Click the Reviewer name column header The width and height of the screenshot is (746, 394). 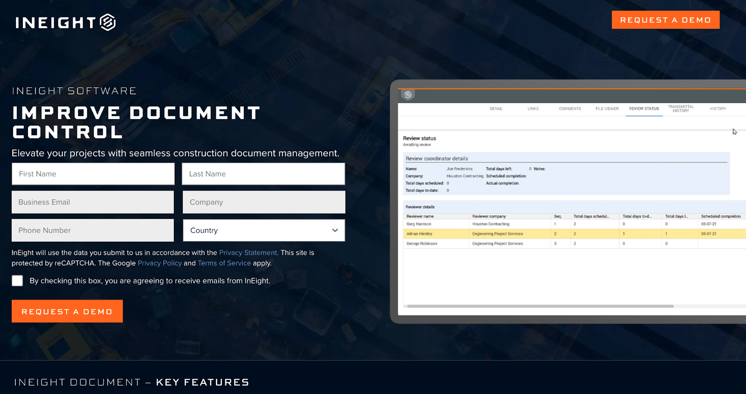[x=420, y=216]
